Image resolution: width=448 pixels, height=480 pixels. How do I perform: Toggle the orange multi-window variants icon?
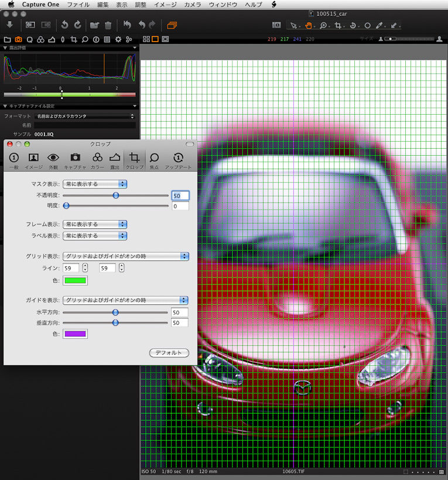(172, 25)
